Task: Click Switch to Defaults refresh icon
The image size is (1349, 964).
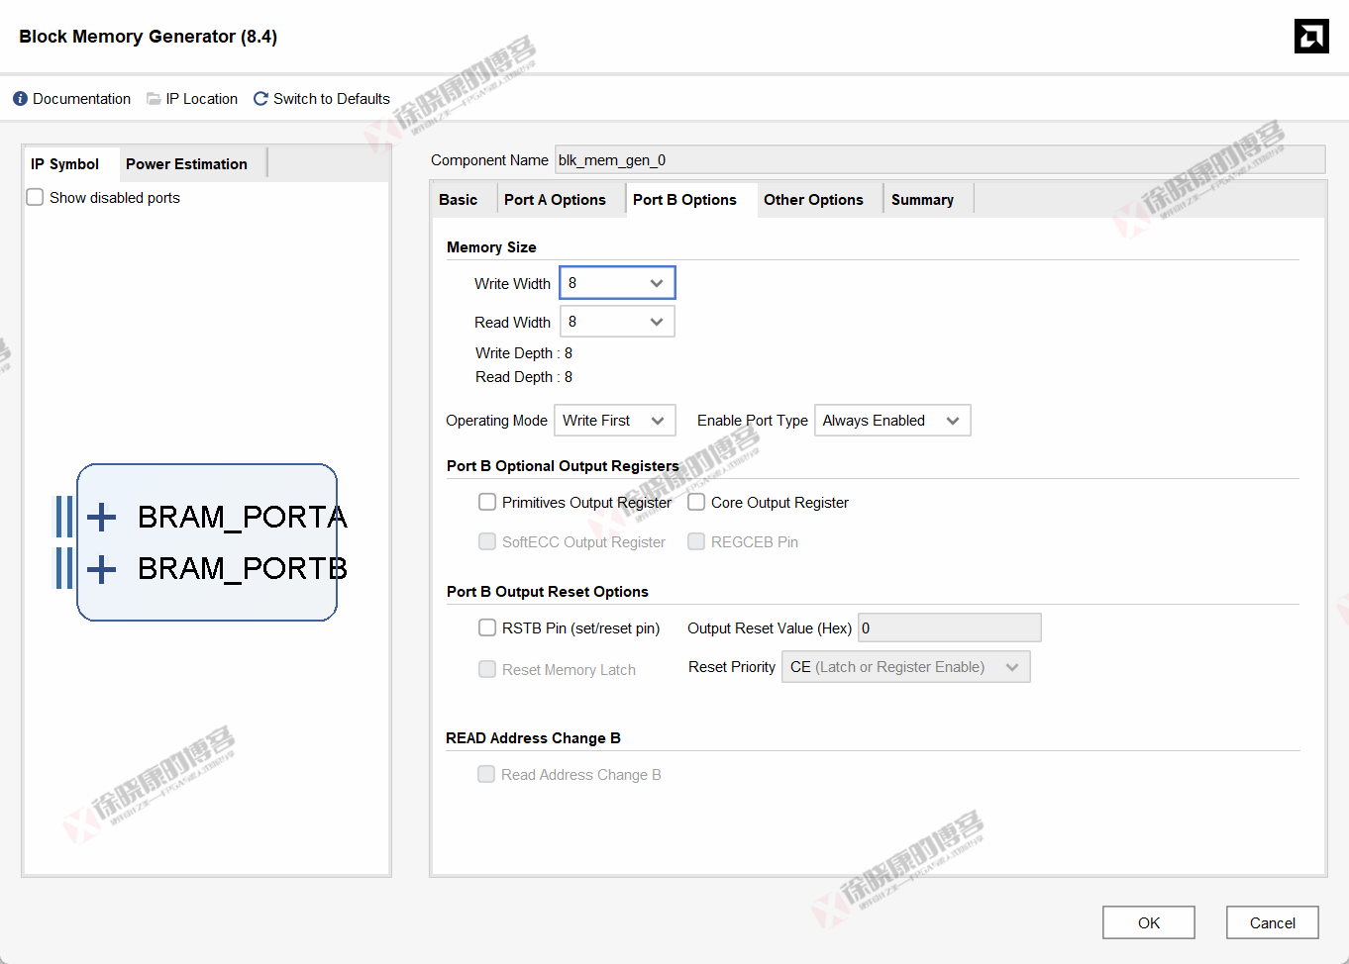Action: coord(259,98)
